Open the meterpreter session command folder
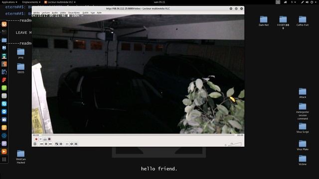319x179 pixels. point(303,111)
